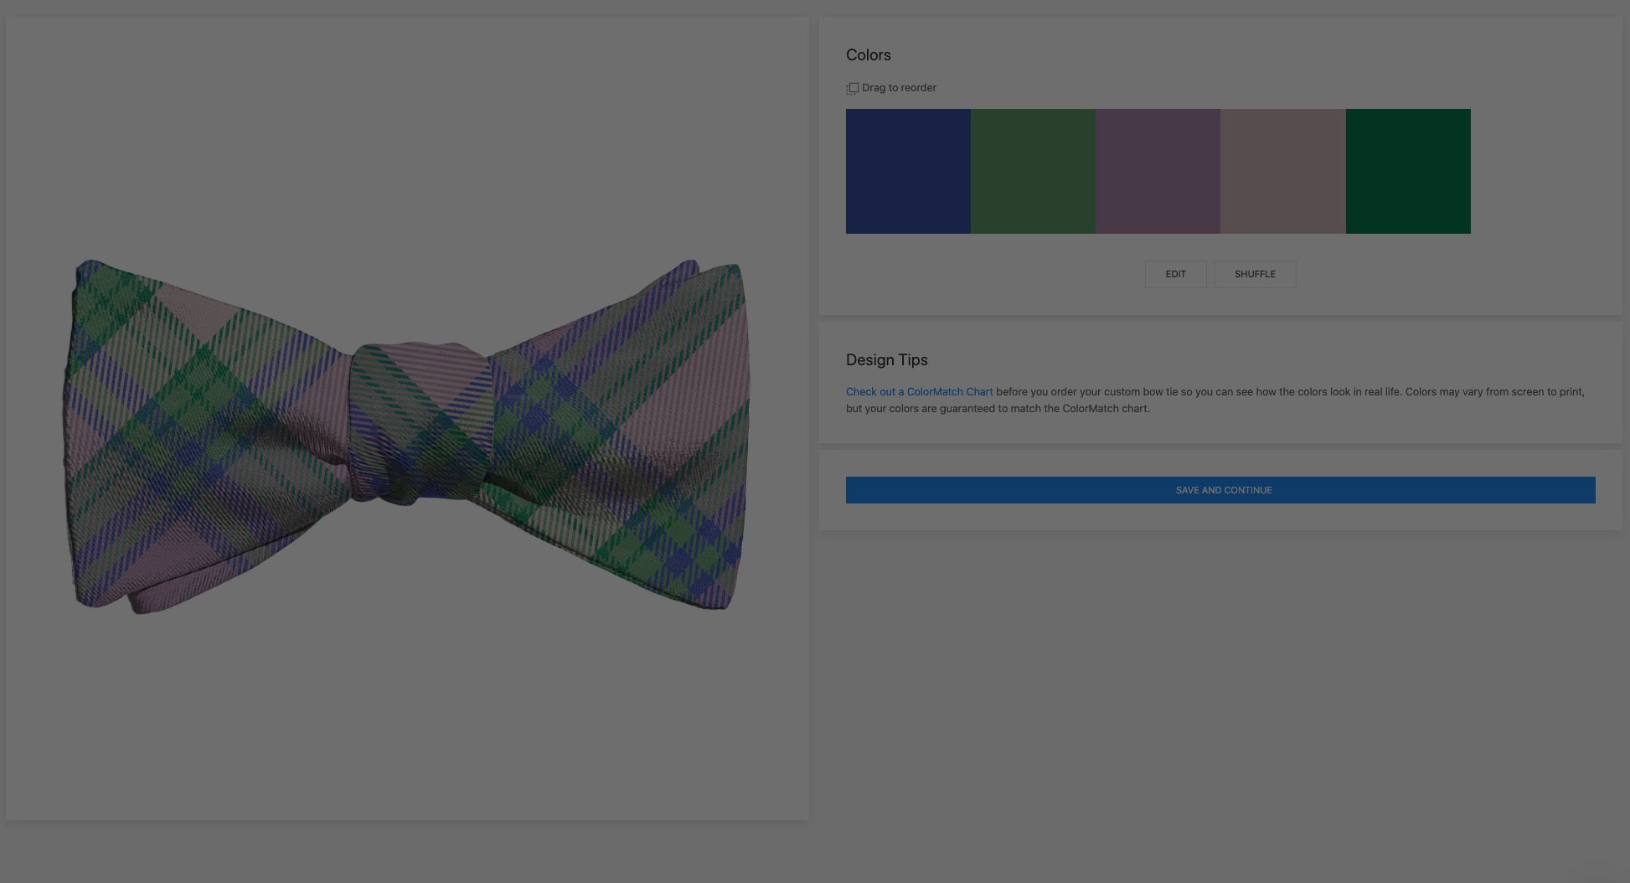This screenshot has width=1630, height=883.
Task: Pick the purple color swatch
Action: [x=1158, y=171]
